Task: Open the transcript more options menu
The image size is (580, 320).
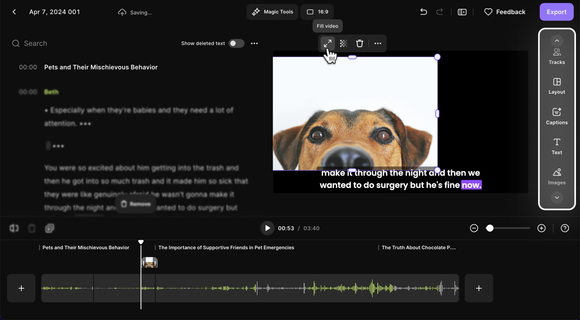Action: click(x=254, y=43)
